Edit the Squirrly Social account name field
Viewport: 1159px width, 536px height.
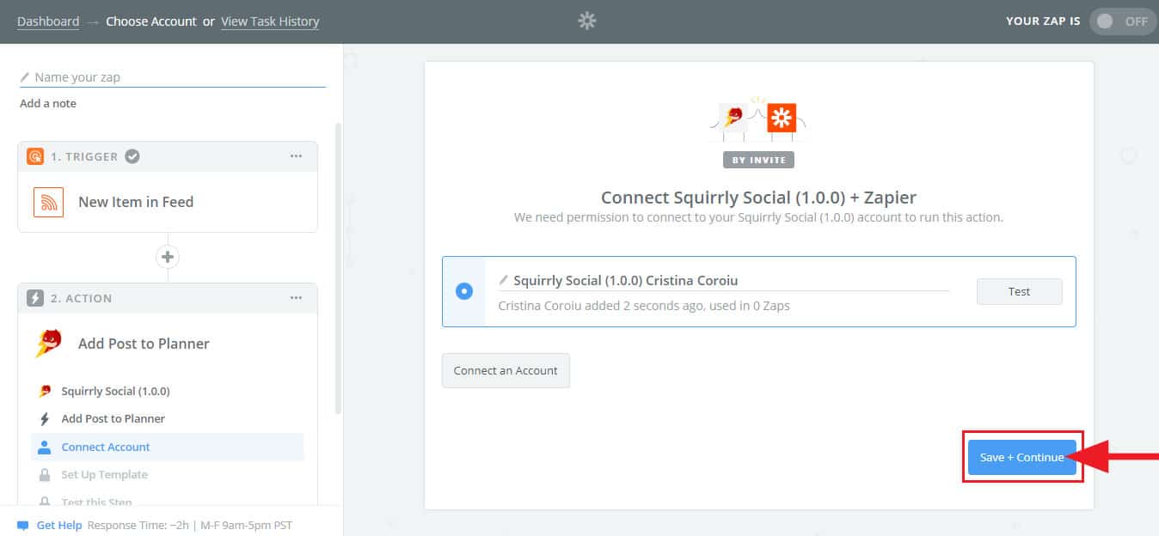pyautogui.click(x=724, y=281)
